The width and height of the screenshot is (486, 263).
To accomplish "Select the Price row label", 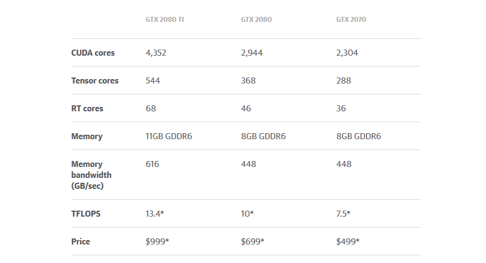I will [x=81, y=242].
